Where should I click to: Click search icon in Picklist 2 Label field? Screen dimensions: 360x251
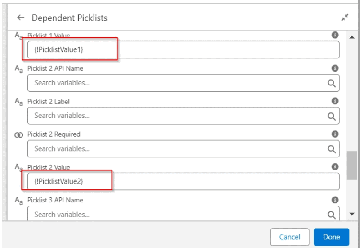332,116
